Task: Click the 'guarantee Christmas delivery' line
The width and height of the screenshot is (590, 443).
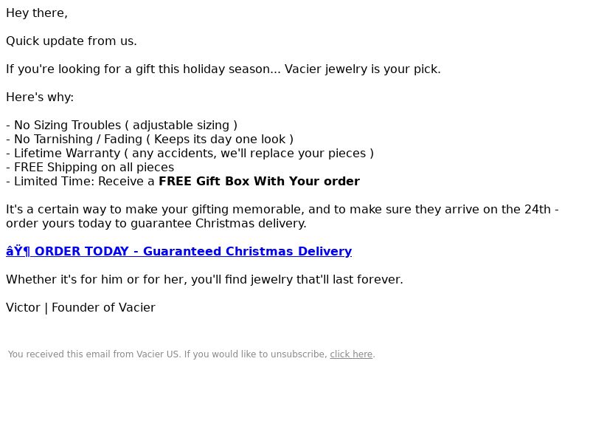Action: [156, 223]
